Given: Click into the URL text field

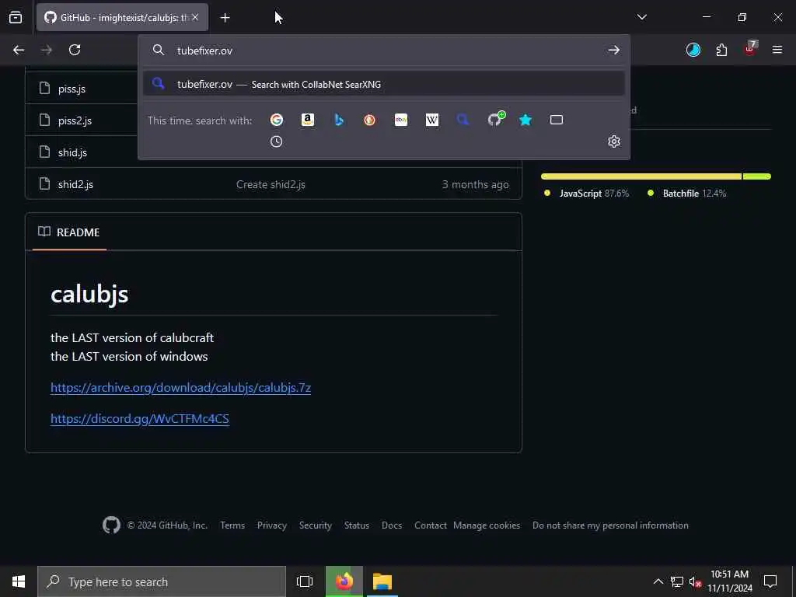Looking at the screenshot, I should click(x=386, y=51).
